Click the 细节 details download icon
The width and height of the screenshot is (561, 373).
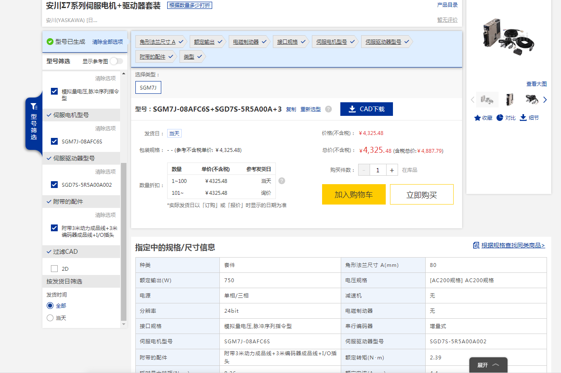coord(529,118)
